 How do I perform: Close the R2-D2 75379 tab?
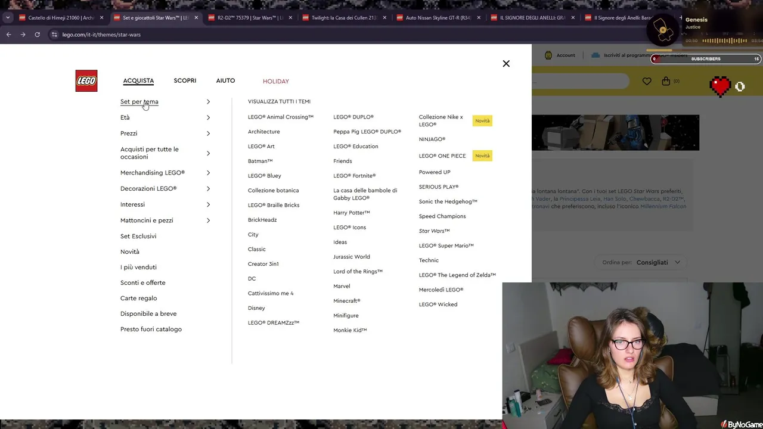coord(291,18)
